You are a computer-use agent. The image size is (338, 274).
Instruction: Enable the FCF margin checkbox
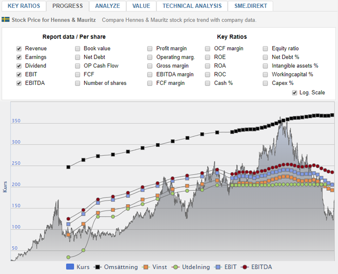coord(150,83)
